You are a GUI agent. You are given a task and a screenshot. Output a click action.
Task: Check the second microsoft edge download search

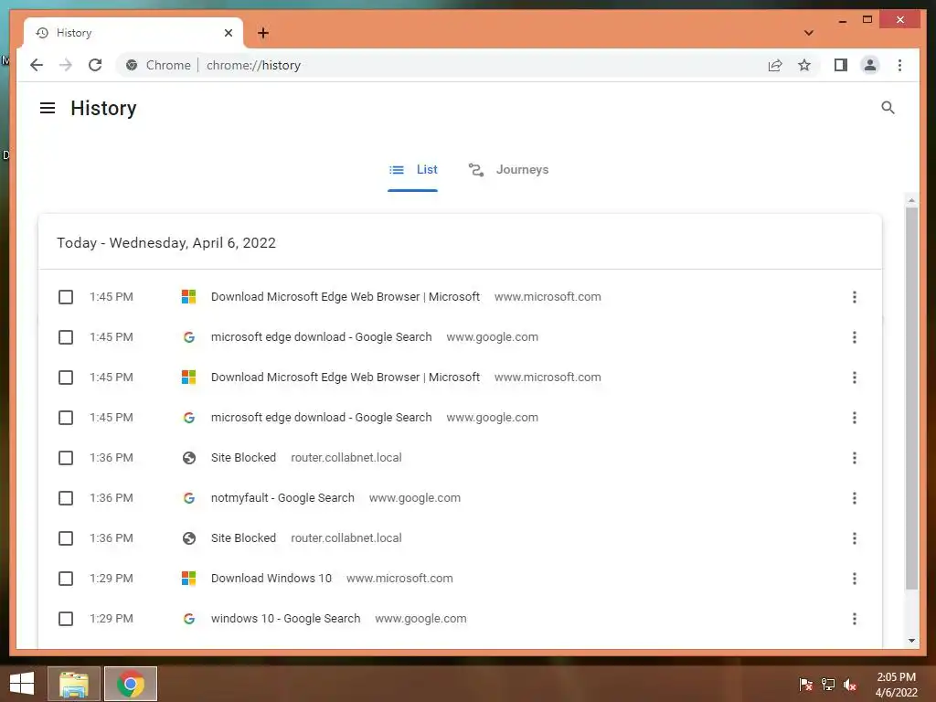coord(66,417)
